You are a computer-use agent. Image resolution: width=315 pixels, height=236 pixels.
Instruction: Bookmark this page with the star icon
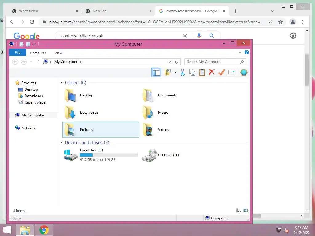click(281, 22)
